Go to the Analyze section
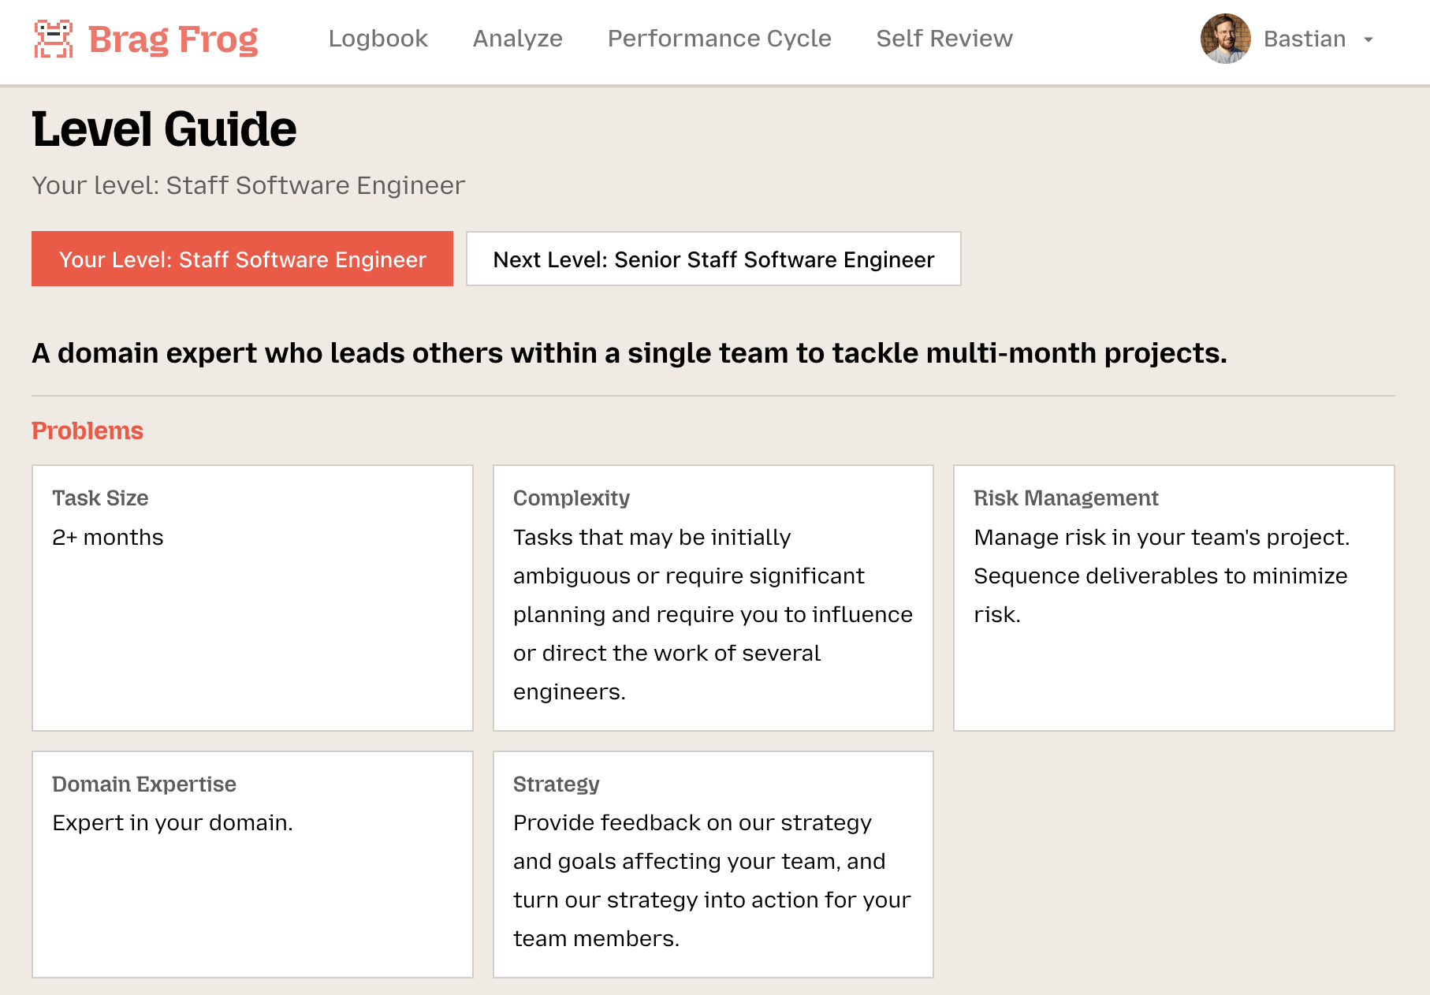 pyautogui.click(x=517, y=39)
